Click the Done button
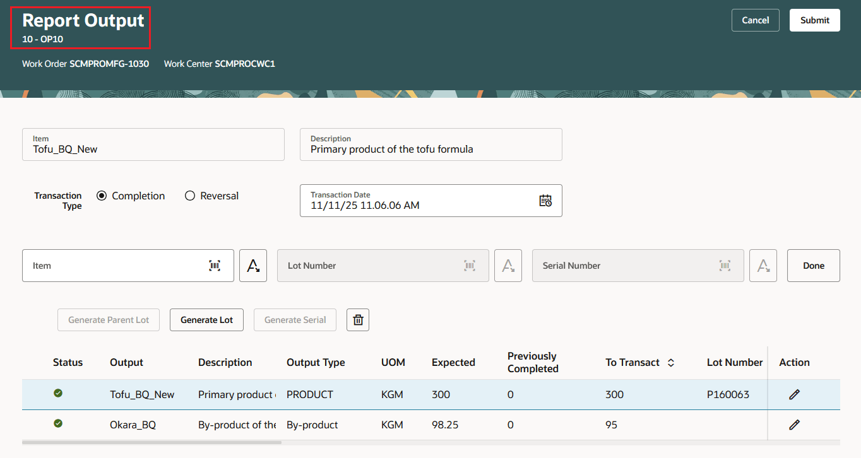 (x=813, y=266)
